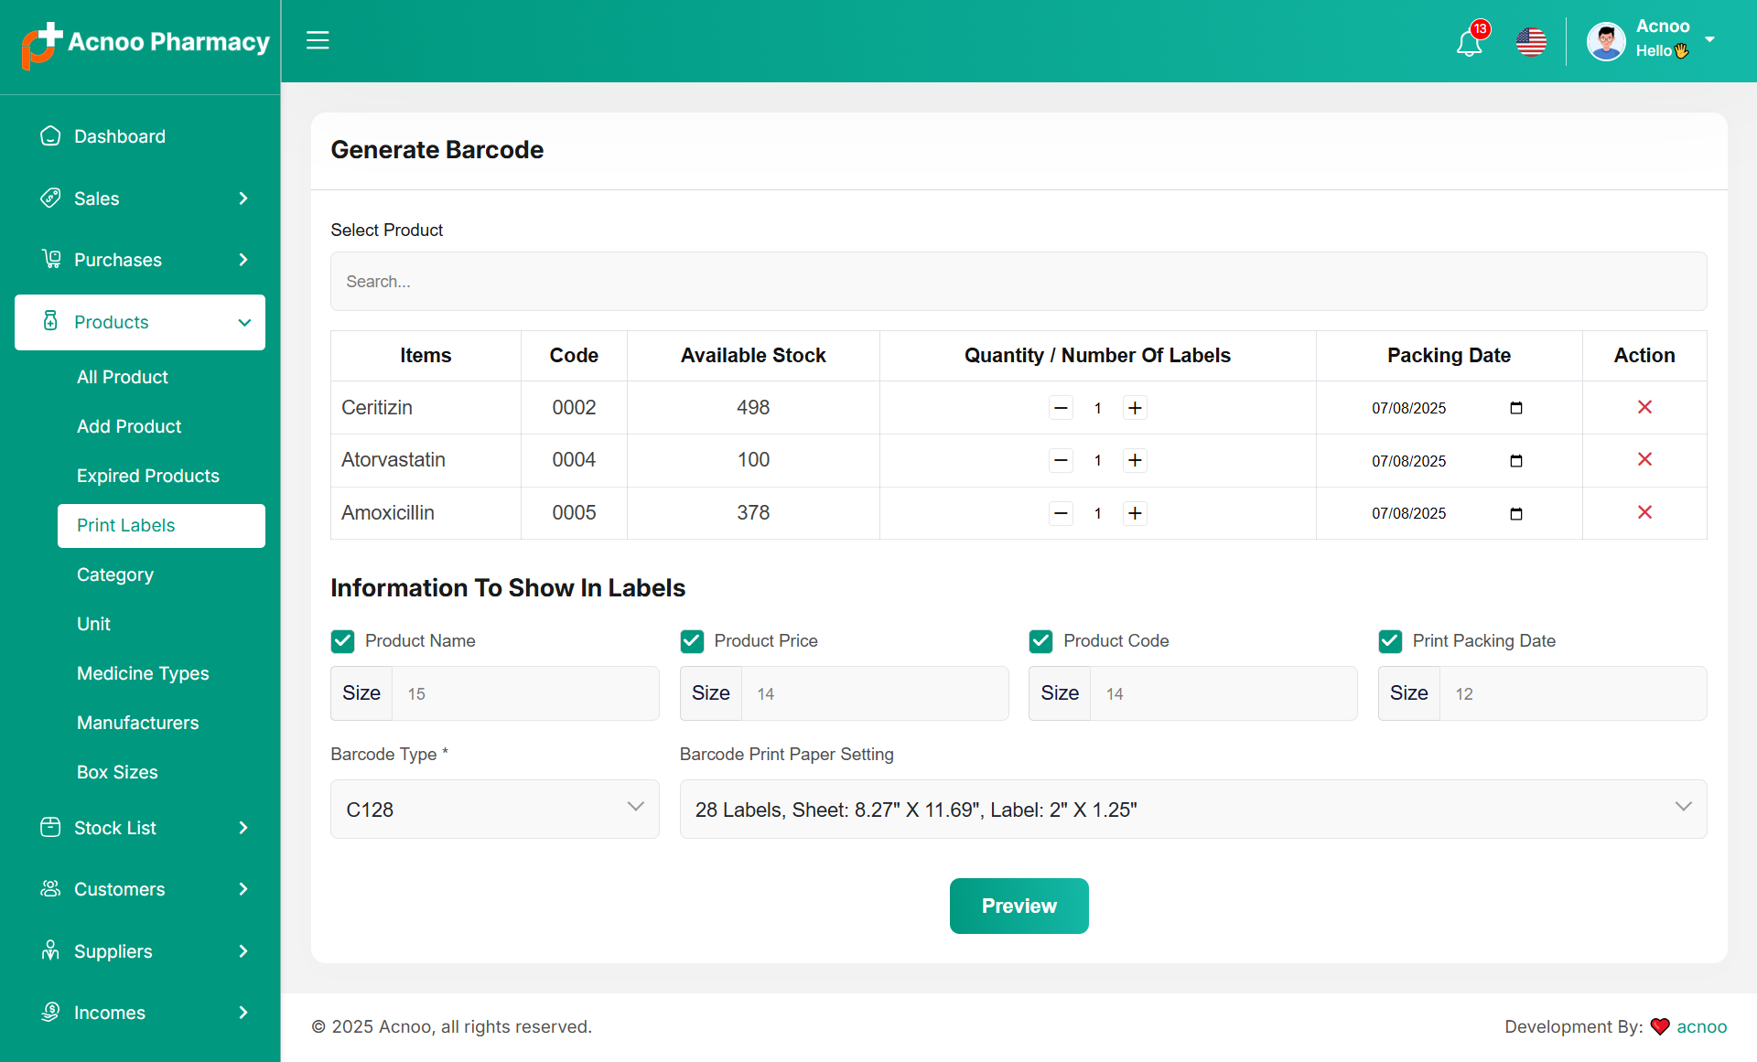Increase Ceritizin label quantity with plus

1135,408
